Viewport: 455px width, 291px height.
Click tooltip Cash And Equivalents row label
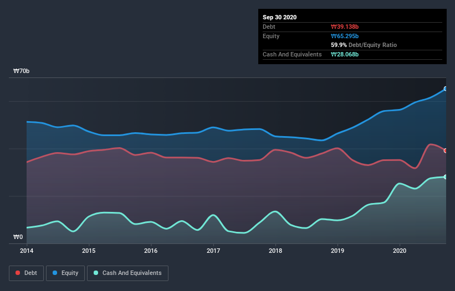[x=292, y=54]
